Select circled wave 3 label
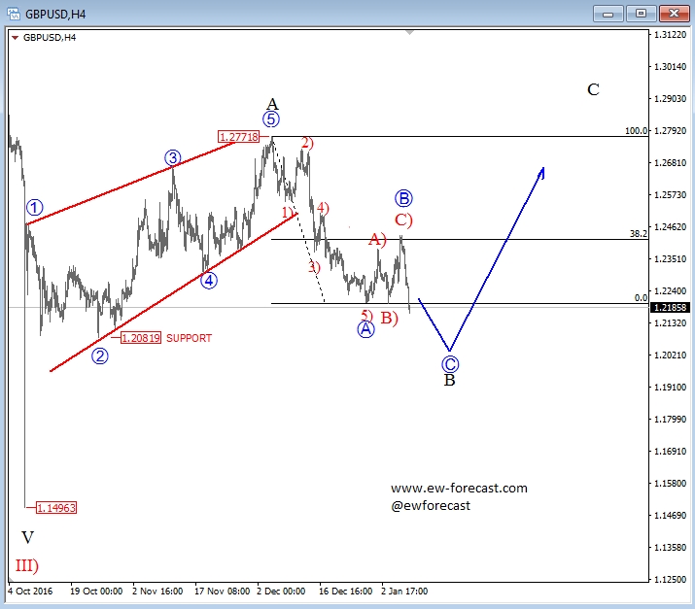Screen dimensions: 695x609 coord(172,157)
